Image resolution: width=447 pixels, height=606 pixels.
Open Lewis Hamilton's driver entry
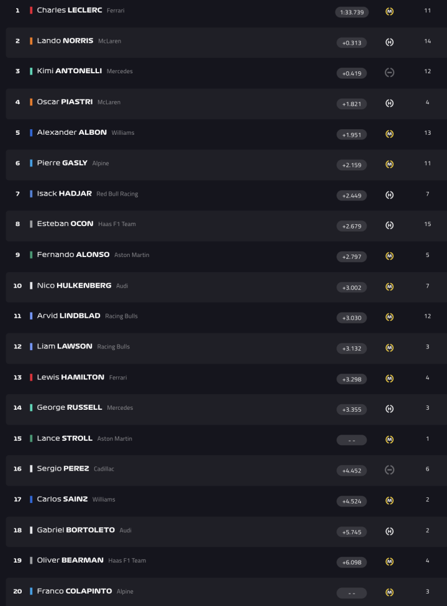70,377
